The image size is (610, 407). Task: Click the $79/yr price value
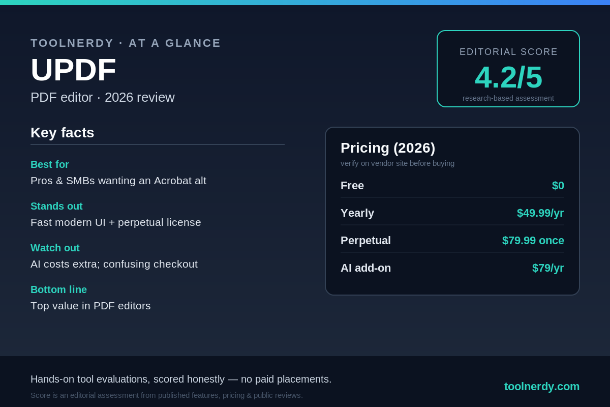click(x=548, y=268)
